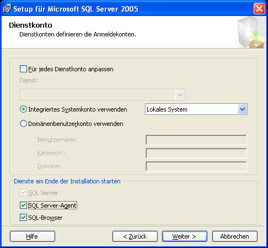Click the setup installer icon in title bar
This screenshot has height=248, width=268.
(x=7, y=8)
